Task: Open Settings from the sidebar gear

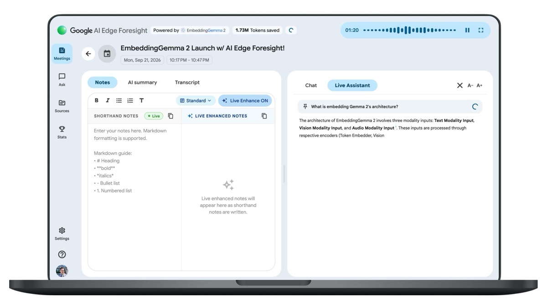Action: (62, 234)
